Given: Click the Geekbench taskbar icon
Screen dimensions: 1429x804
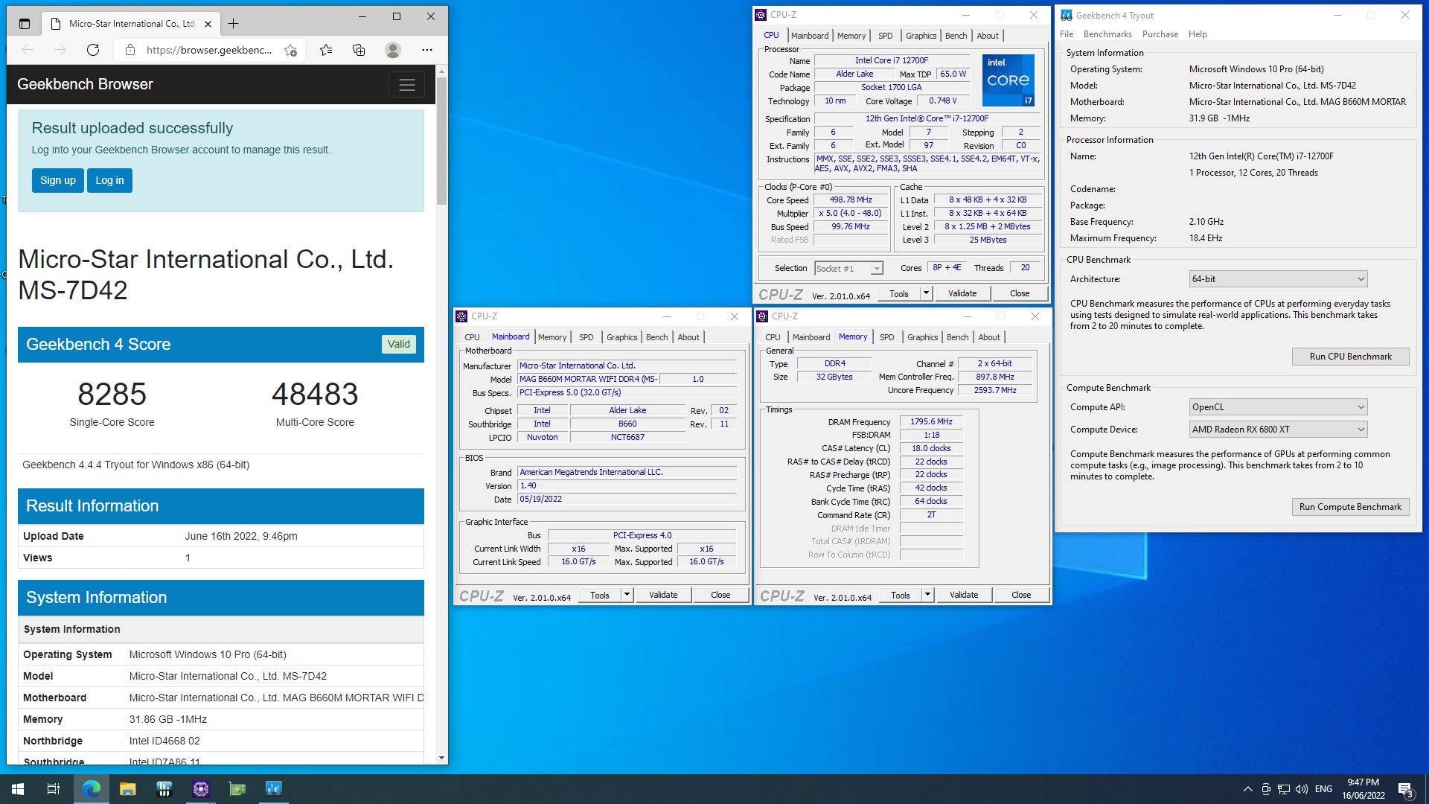Looking at the screenshot, I should pos(274,789).
